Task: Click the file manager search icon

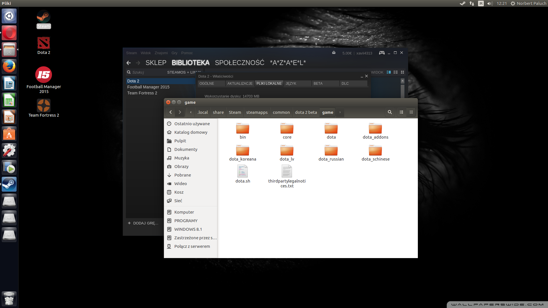Action: pos(390,112)
